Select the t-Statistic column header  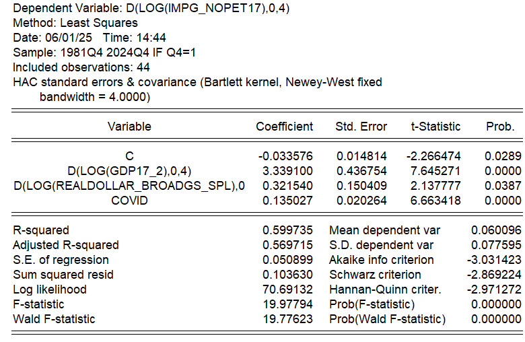click(x=435, y=127)
